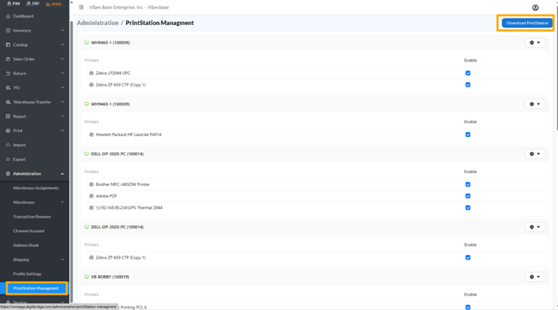558x310 pixels.
Task: Click the Inventory box icon in sidebar
Action: pyautogui.click(x=8, y=31)
